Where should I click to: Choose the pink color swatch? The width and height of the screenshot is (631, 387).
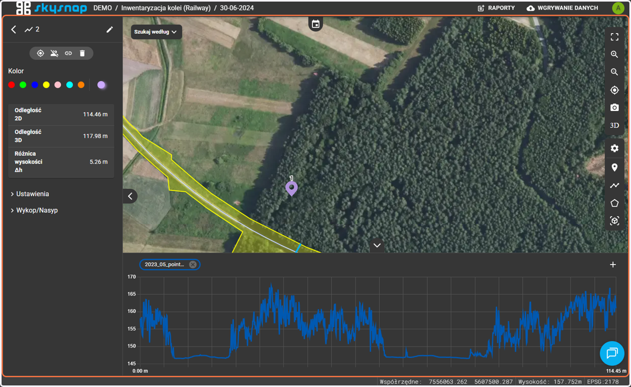click(x=58, y=85)
